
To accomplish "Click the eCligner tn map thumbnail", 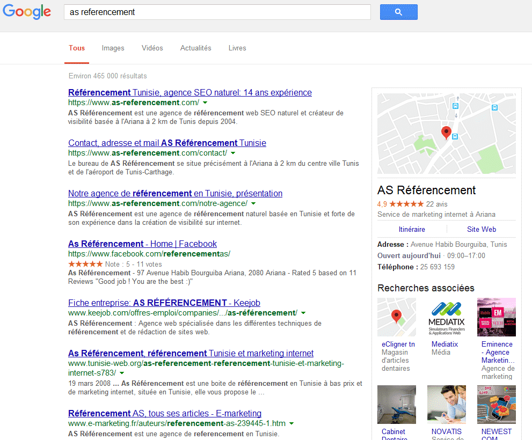I will click(397, 317).
